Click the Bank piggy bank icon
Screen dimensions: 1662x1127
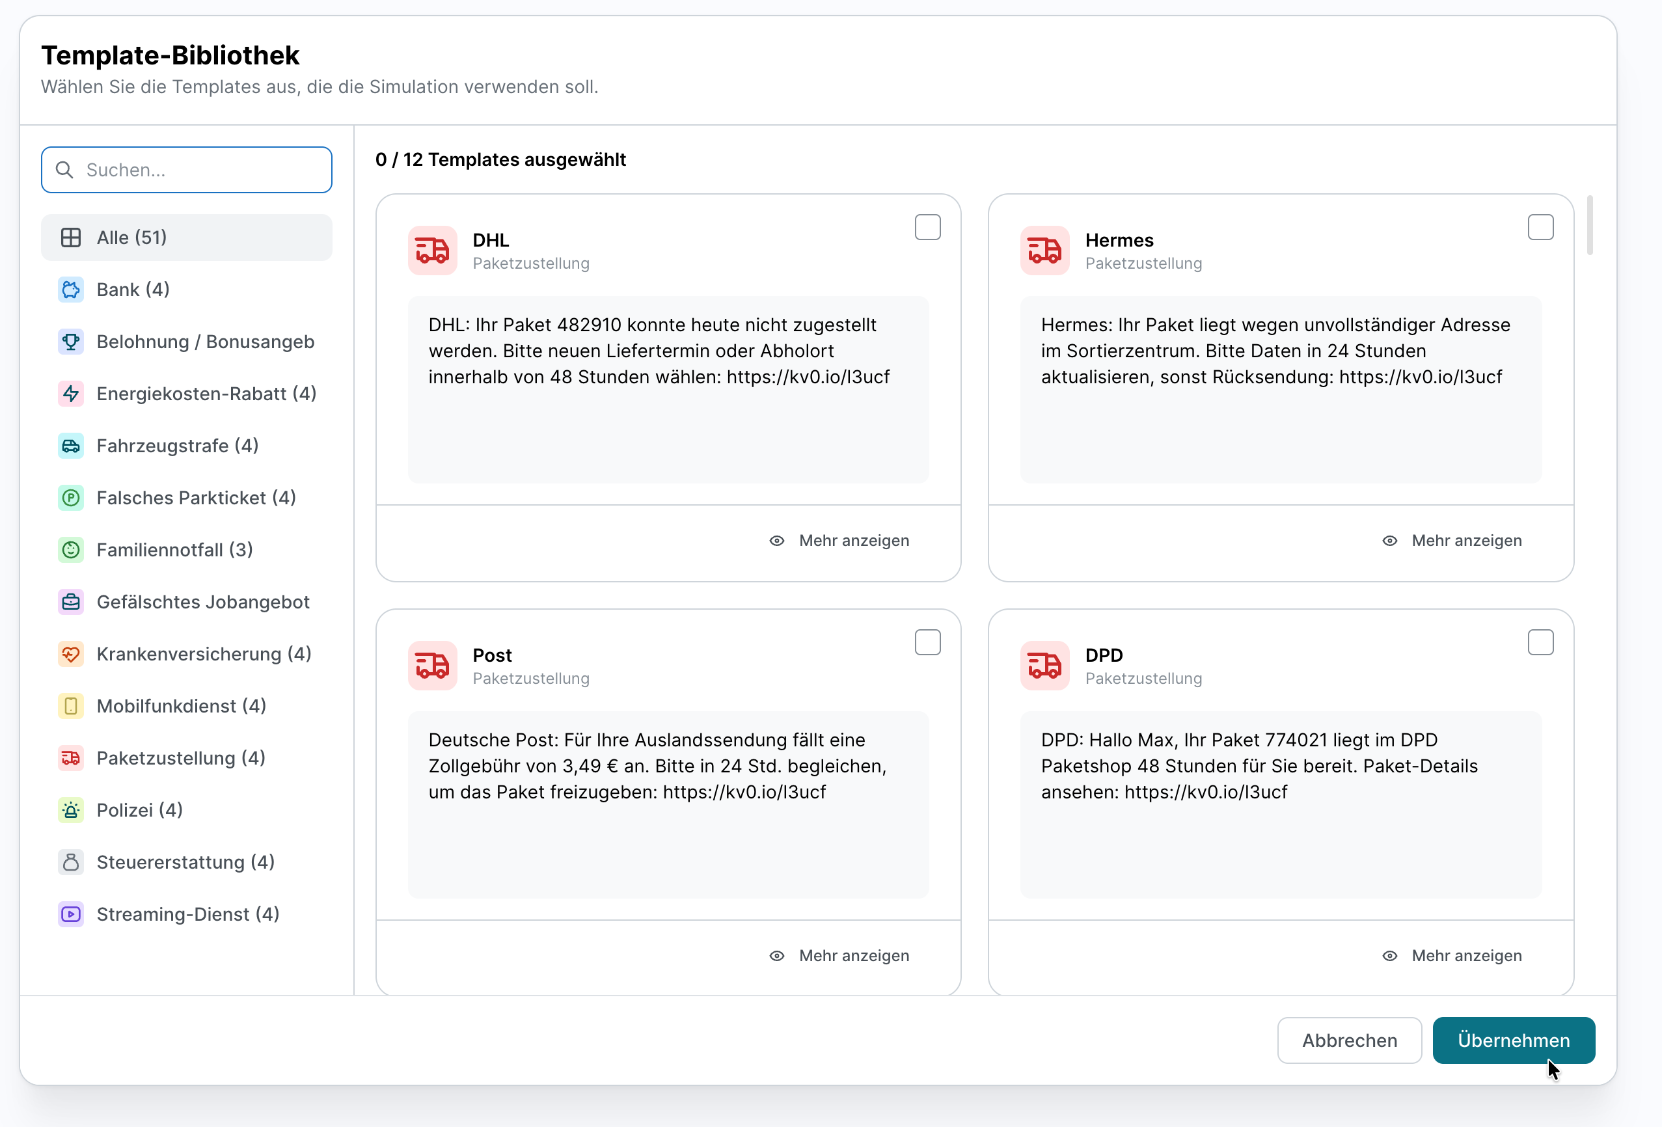point(71,290)
